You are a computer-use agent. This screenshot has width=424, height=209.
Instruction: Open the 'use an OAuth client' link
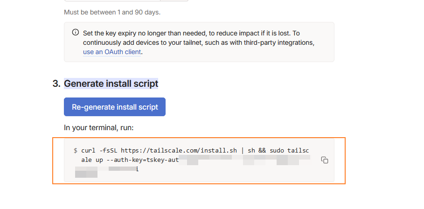click(112, 52)
